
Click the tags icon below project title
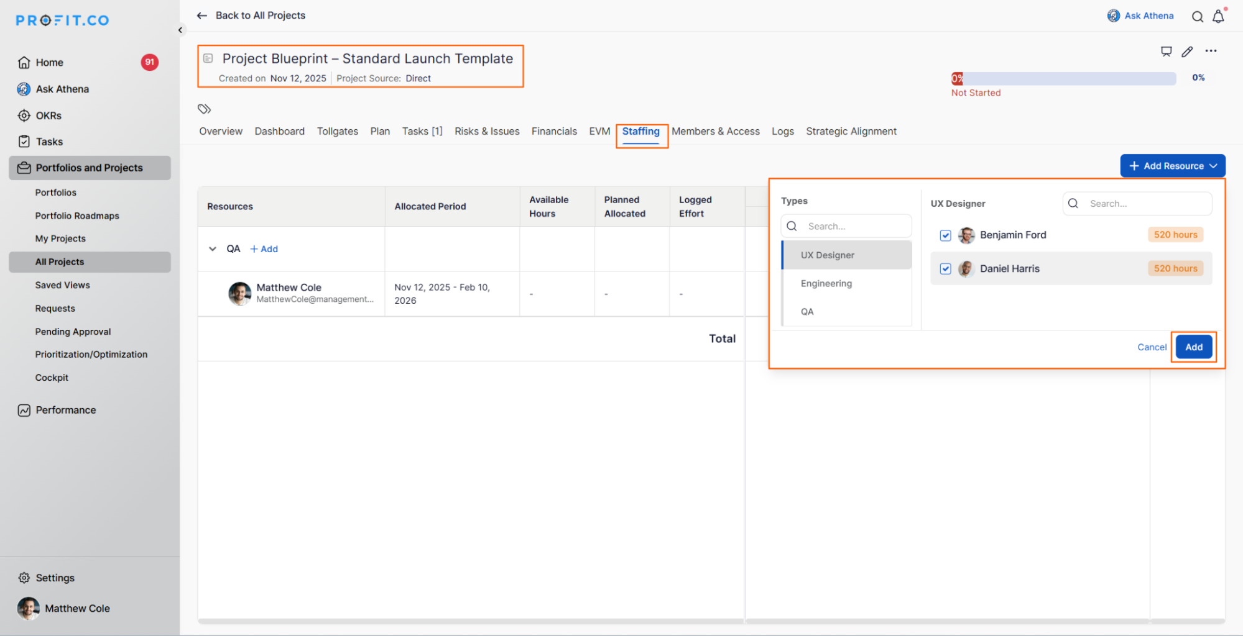tap(204, 109)
